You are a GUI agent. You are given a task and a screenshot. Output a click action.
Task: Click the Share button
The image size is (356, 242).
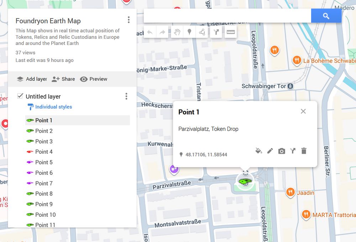(x=63, y=79)
